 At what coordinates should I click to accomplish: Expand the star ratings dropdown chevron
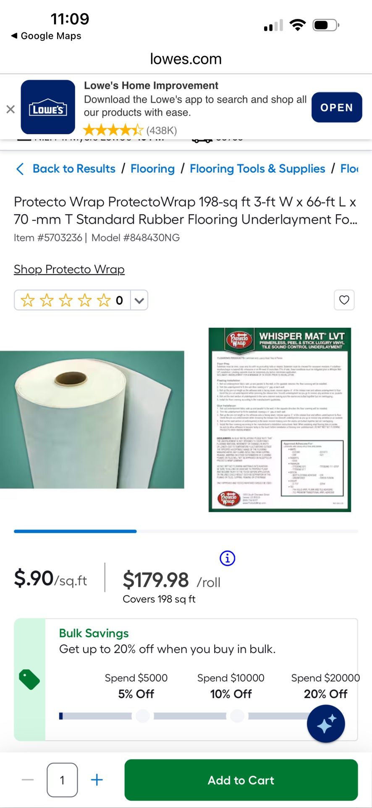click(139, 300)
